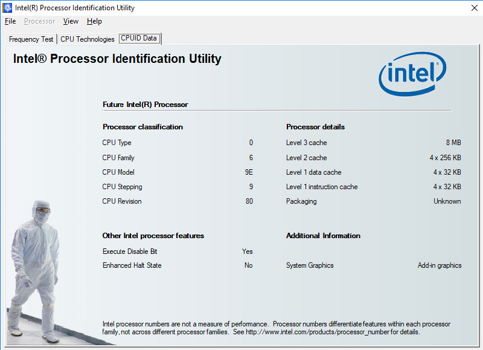Image resolution: width=483 pixels, height=350 pixels.
Task: Click the value 'Add-in graphics'
Action: point(440,265)
